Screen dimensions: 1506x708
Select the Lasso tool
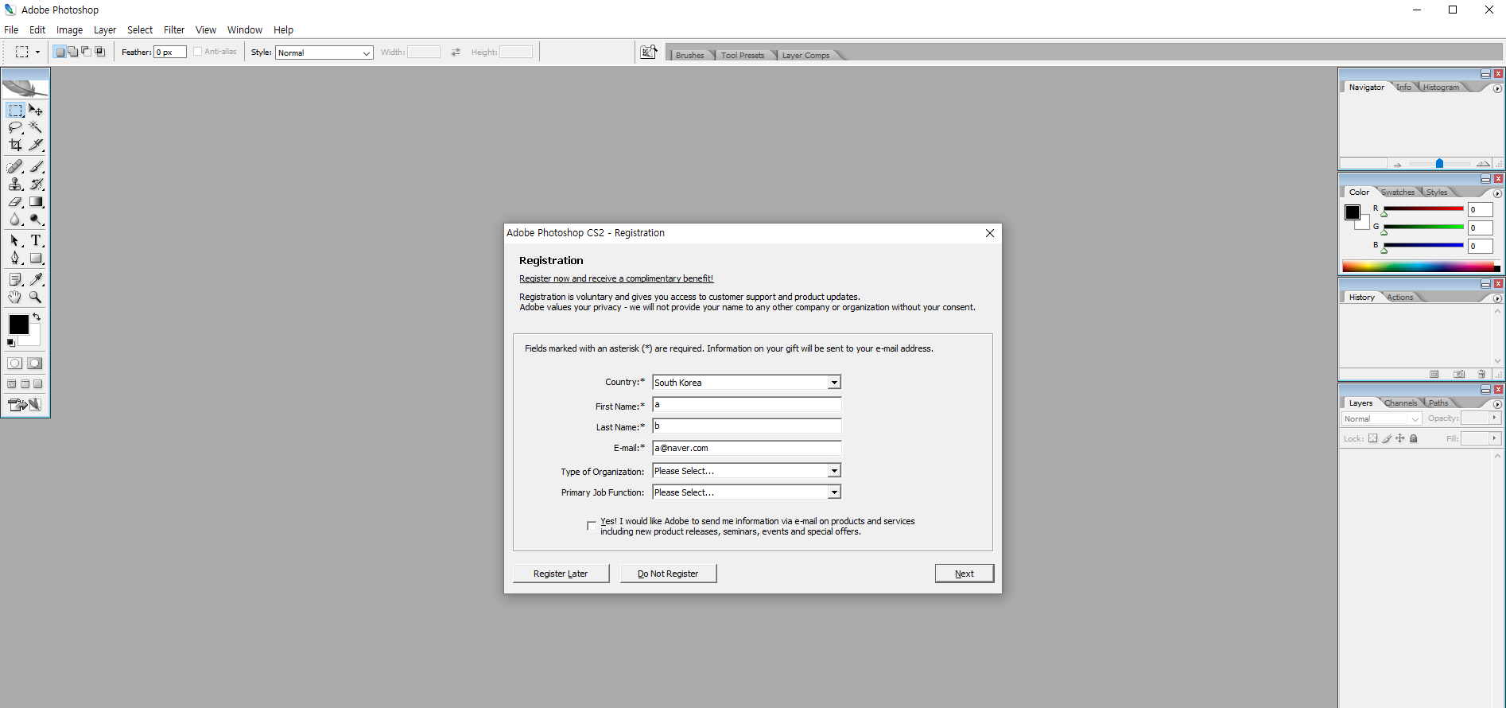(x=15, y=128)
